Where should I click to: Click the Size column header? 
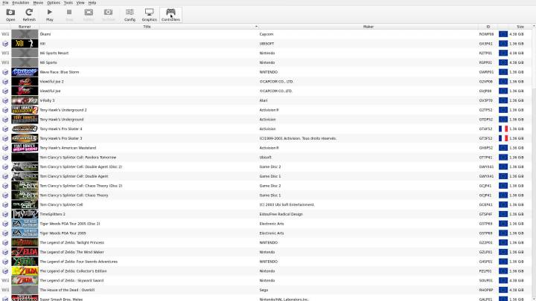pyautogui.click(x=520, y=27)
